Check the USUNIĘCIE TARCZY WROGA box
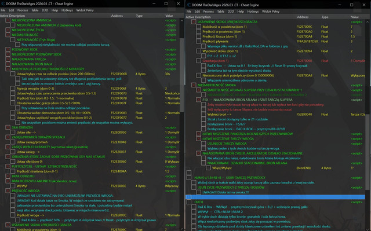Screen dimensions: 371x231 [203, 144]
